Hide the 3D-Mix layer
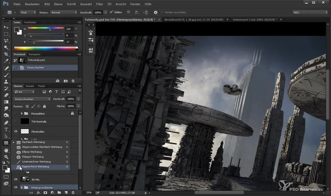331x196 pixels. [x=16, y=179]
